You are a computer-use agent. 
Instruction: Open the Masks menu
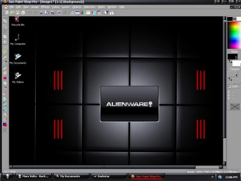pyautogui.click(x=101, y=7)
